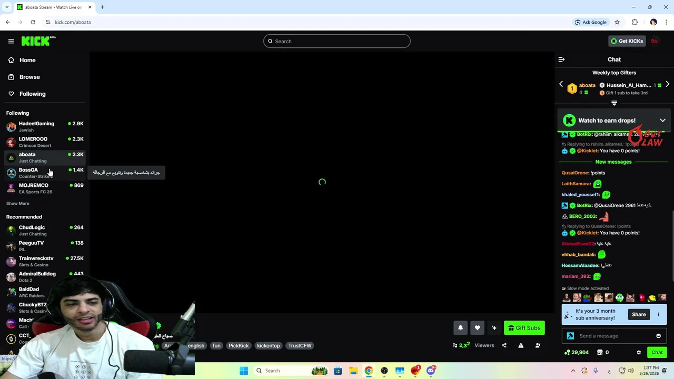
Task: Click the bee emote in quick emotes
Action: point(652,298)
